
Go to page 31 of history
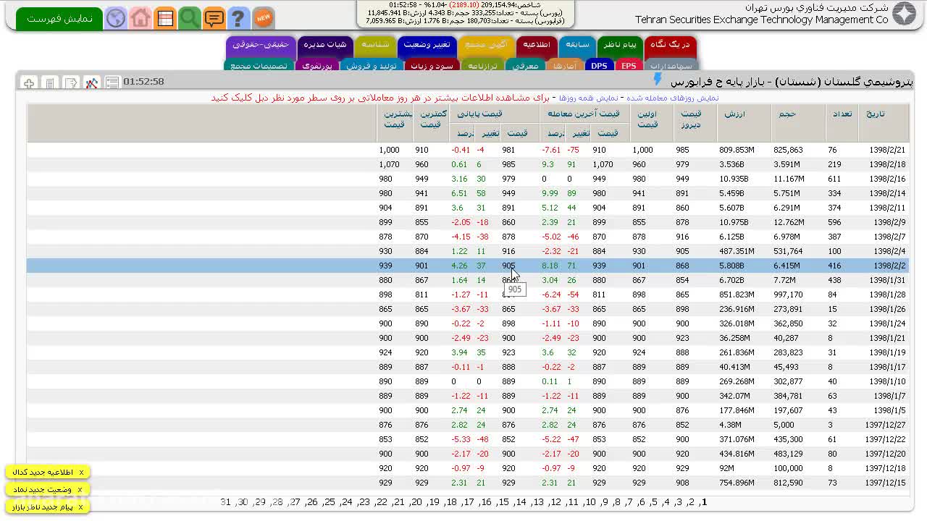(225, 502)
